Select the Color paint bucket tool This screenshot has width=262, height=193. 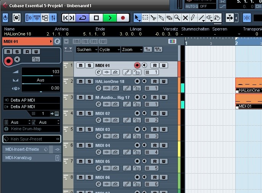(x=217, y=18)
